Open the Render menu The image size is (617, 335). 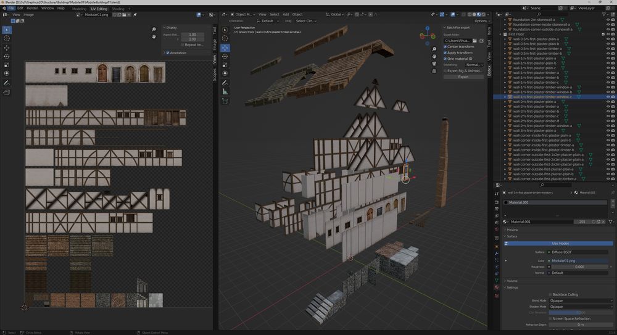(32, 8)
